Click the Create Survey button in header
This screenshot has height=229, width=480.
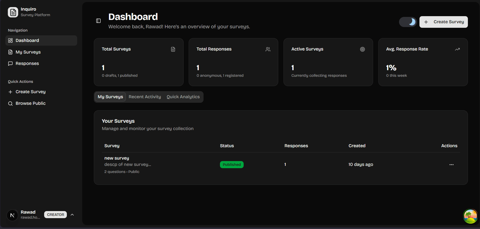(443, 22)
